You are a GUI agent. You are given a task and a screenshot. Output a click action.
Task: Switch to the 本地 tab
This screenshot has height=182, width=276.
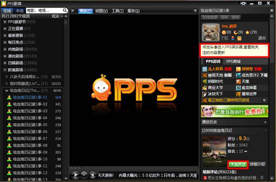[19, 11]
